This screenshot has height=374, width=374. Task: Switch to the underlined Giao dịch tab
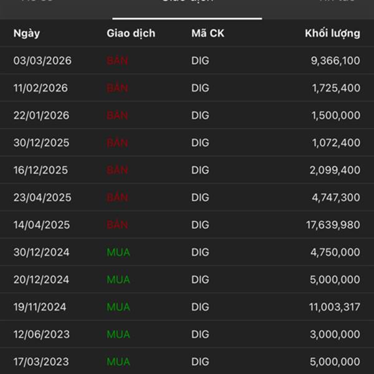tap(187, 3)
